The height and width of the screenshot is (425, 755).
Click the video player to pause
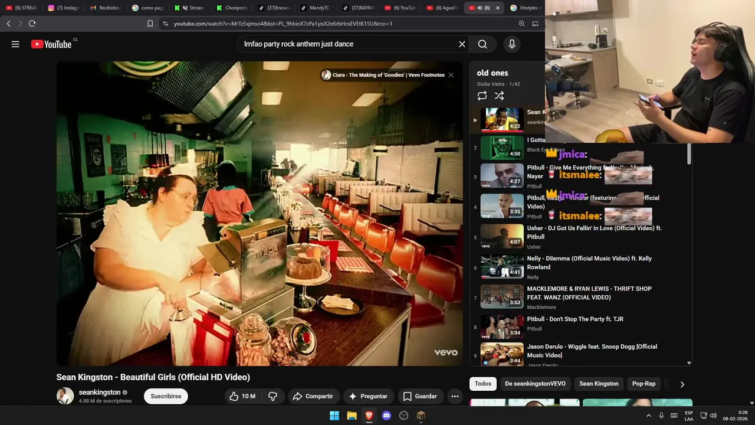260,214
